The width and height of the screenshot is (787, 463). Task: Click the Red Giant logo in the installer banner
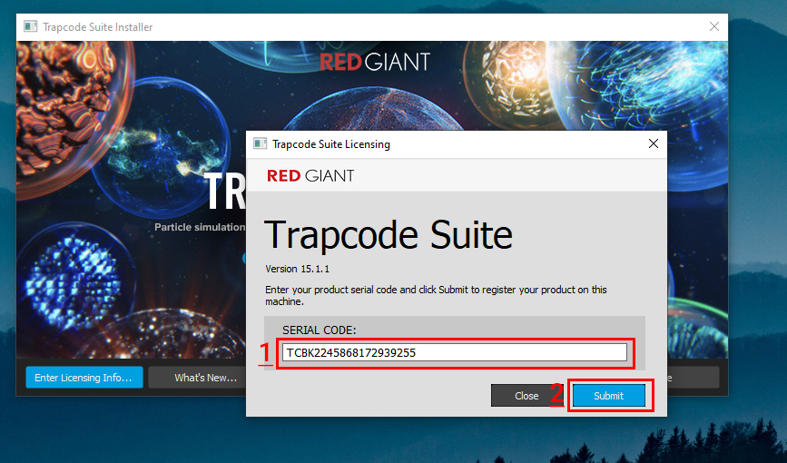(x=375, y=63)
